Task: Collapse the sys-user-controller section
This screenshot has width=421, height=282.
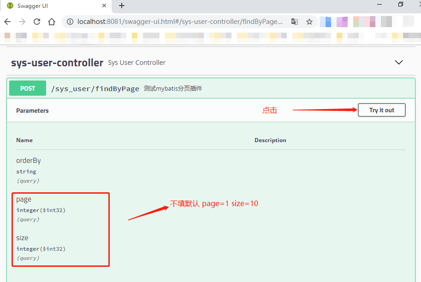Action: 399,63
